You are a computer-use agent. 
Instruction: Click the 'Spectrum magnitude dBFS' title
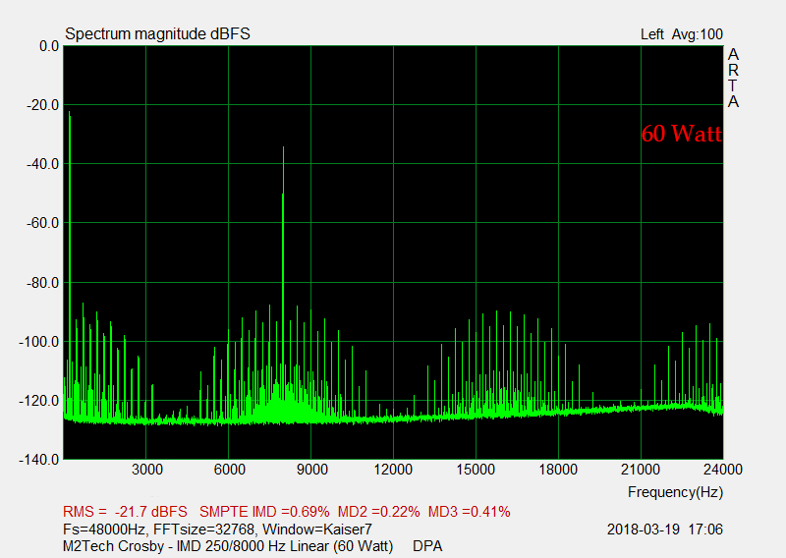[x=157, y=33]
